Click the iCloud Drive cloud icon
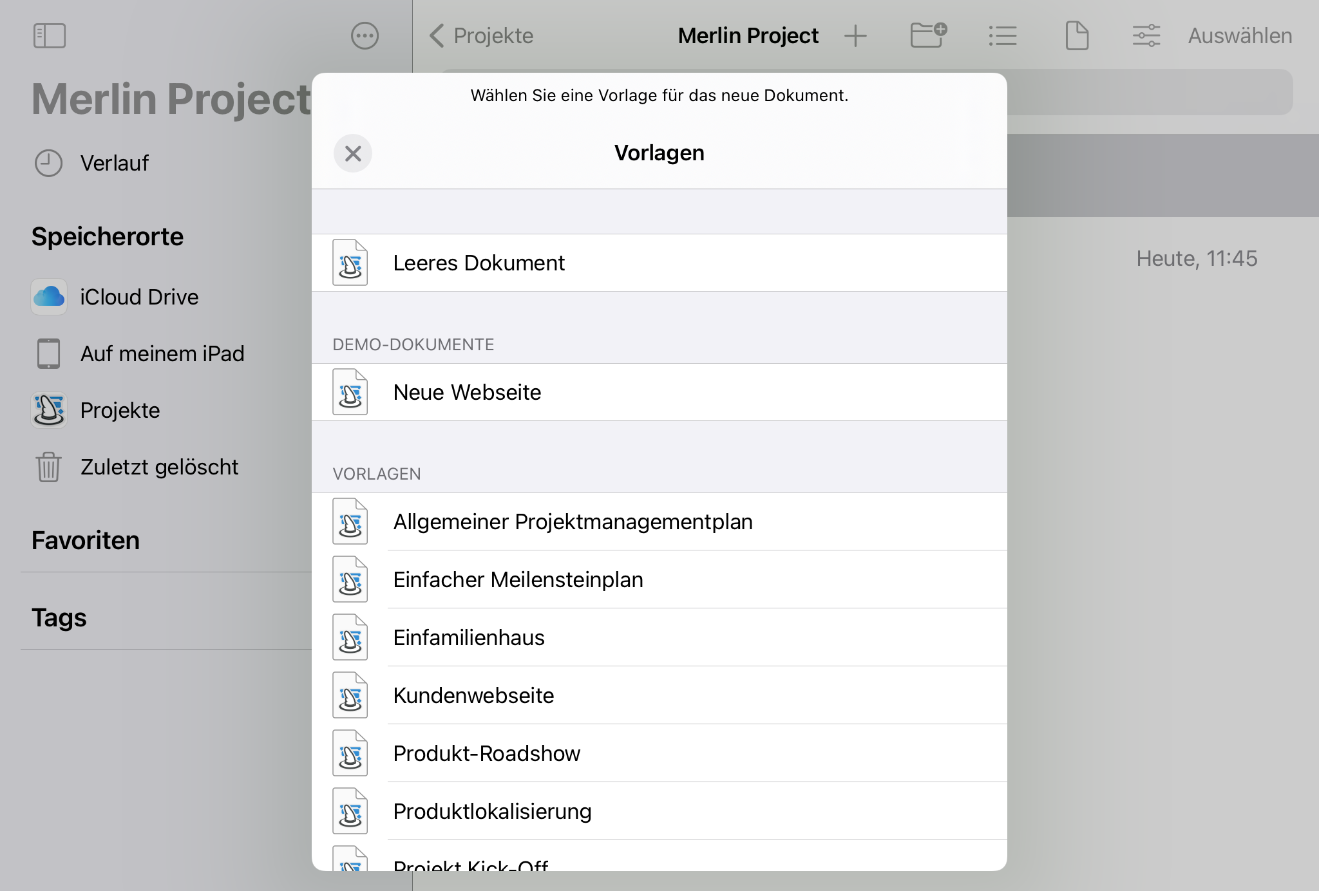1319x891 pixels. tap(49, 297)
